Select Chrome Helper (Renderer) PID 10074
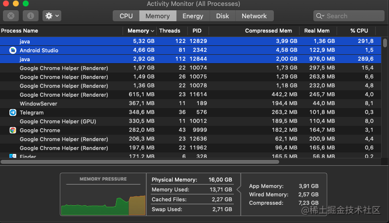389x223 pixels. click(x=190, y=68)
